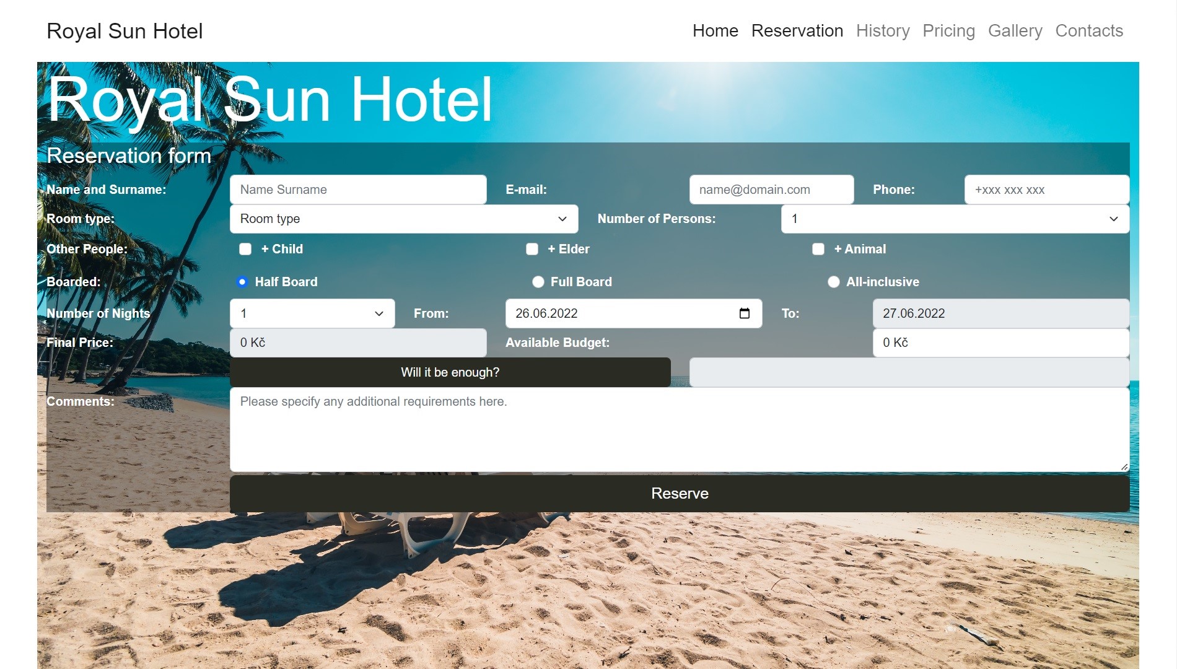Click the Final Price field
1177x669 pixels.
(358, 343)
